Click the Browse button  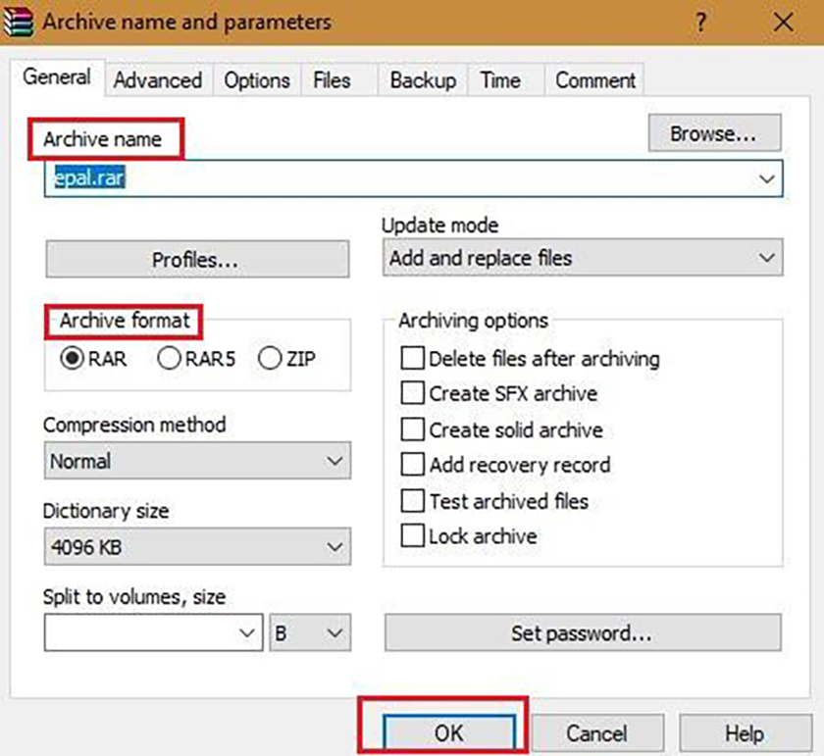point(714,132)
